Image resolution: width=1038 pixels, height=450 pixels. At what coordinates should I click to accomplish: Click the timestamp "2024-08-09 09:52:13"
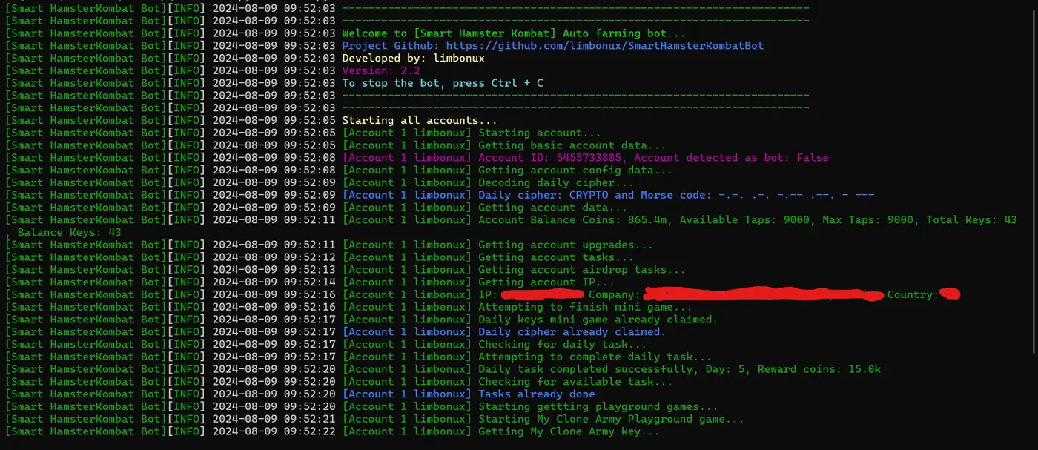point(274,270)
